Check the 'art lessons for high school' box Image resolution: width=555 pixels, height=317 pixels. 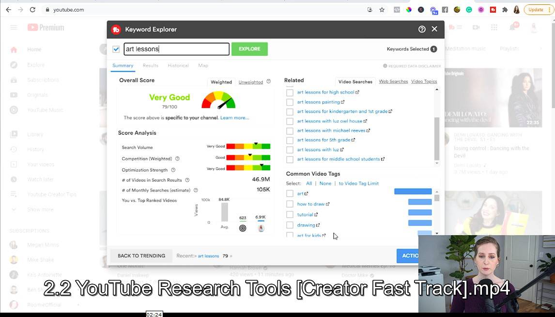[x=290, y=93]
